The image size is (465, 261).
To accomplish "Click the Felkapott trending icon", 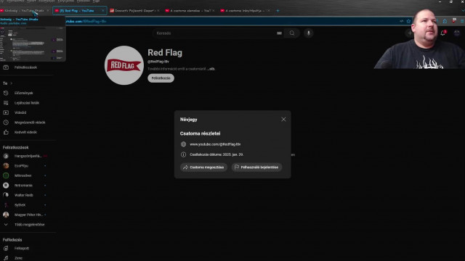I will point(6,248).
